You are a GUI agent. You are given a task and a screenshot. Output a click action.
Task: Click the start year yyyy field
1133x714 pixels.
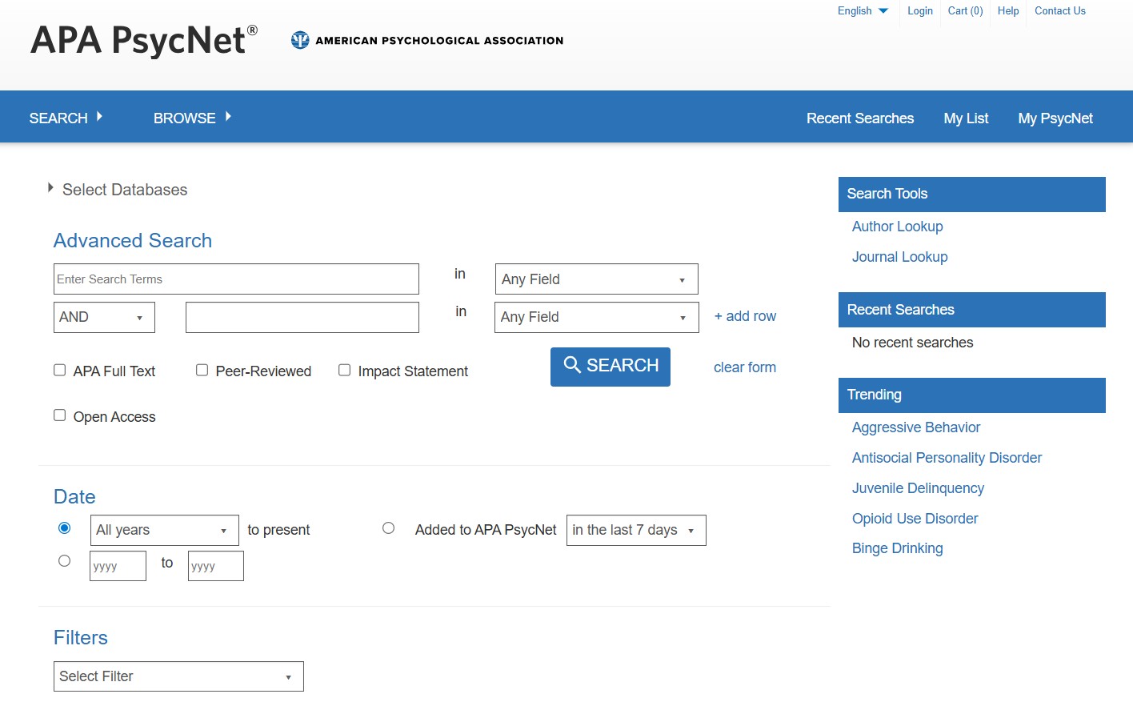(118, 566)
